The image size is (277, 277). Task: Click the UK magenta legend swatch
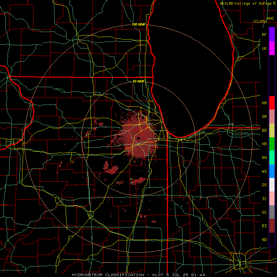coord(272,48)
